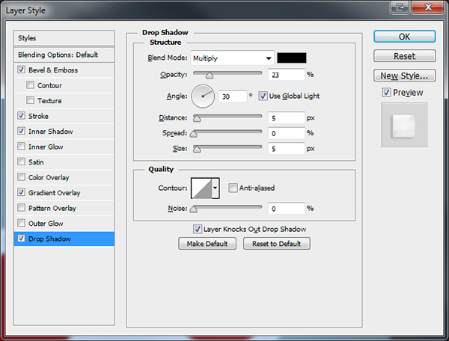Toggle Layer Knocks Out Drop Shadow
This screenshot has height=341, width=449.
coord(198,229)
